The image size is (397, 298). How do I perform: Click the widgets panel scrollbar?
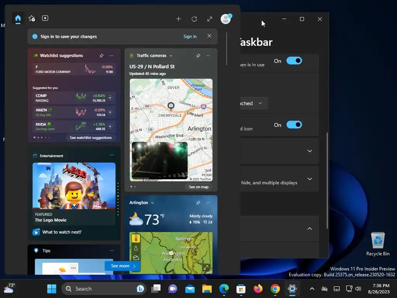pos(226,49)
